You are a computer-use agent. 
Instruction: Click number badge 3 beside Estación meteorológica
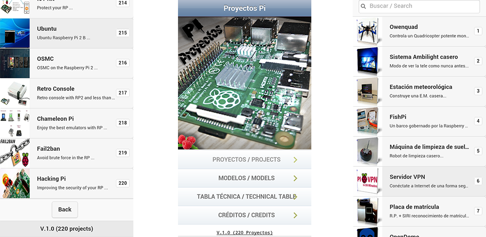[x=478, y=91]
